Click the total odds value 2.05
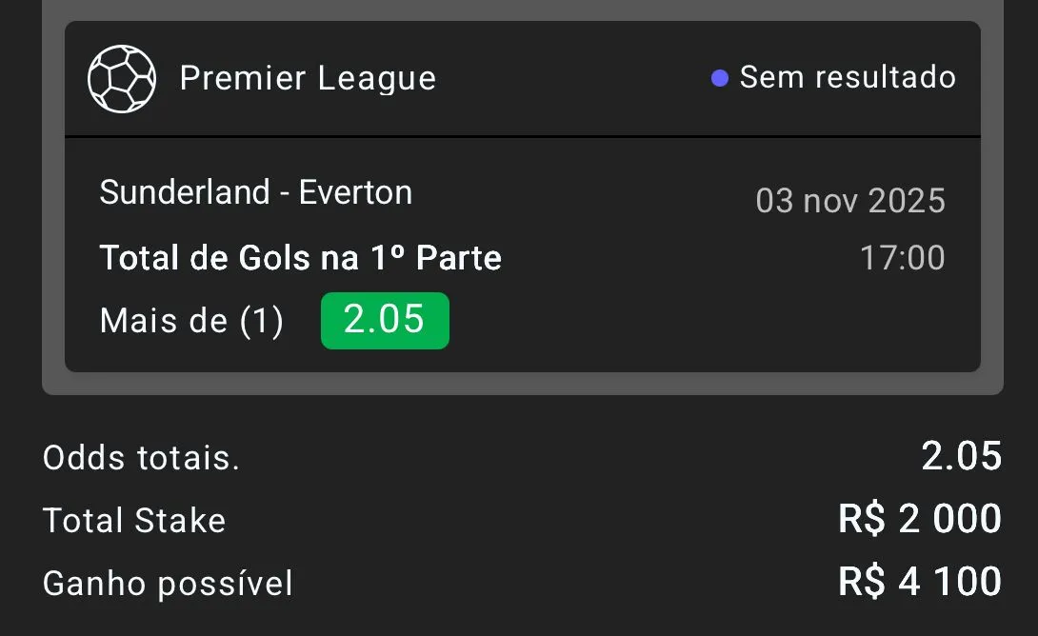The height and width of the screenshot is (636, 1038). (961, 457)
